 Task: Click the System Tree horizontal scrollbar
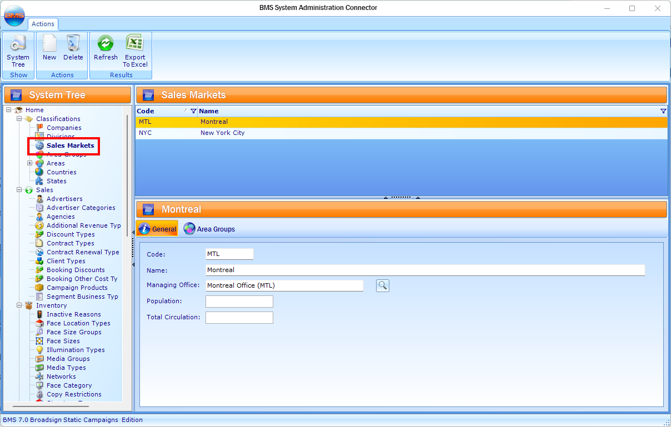[51, 406]
